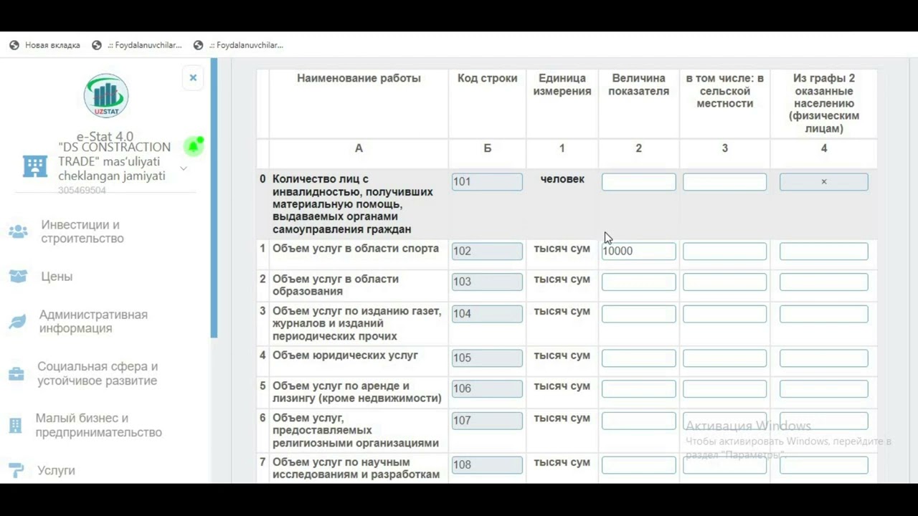Click the row code field 101
The image size is (918, 516).
pos(487,182)
